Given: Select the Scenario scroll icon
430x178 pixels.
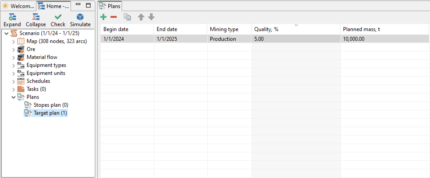Looking at the screenshot, I should [14, 33].
